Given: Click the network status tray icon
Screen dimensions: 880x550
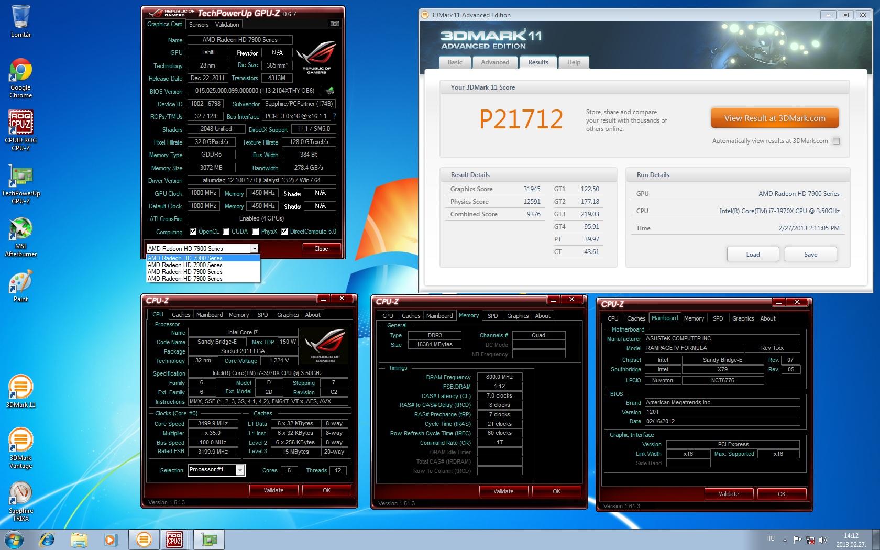Looking at the screenshot, I should (810, 540).
